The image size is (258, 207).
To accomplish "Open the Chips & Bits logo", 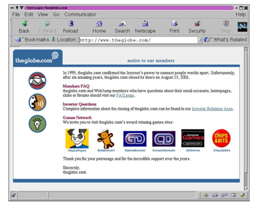I will (x=221, y=138).
